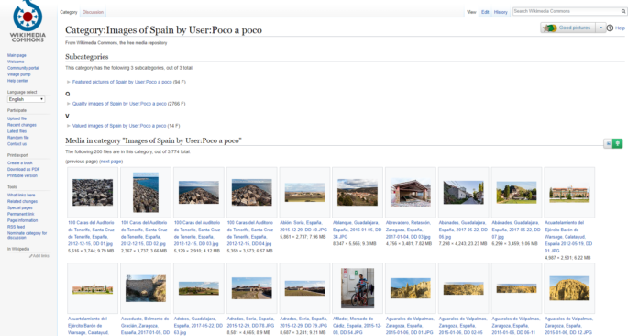Go to the next page link
Image resolution: width=628 pixels, height=336 pixels.
111,162
